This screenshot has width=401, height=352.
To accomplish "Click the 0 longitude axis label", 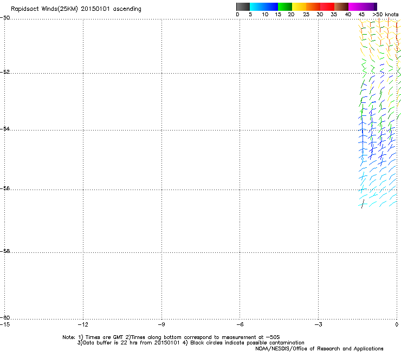I will point(397,324).
